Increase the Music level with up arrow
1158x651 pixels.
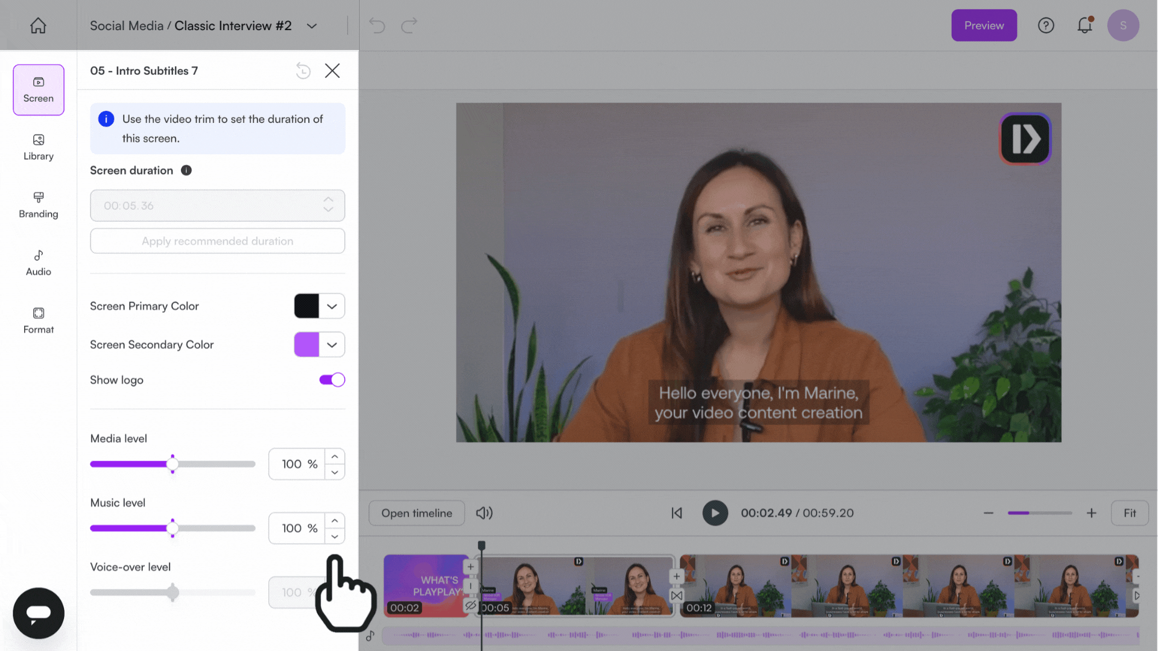(x=335, y=521)
